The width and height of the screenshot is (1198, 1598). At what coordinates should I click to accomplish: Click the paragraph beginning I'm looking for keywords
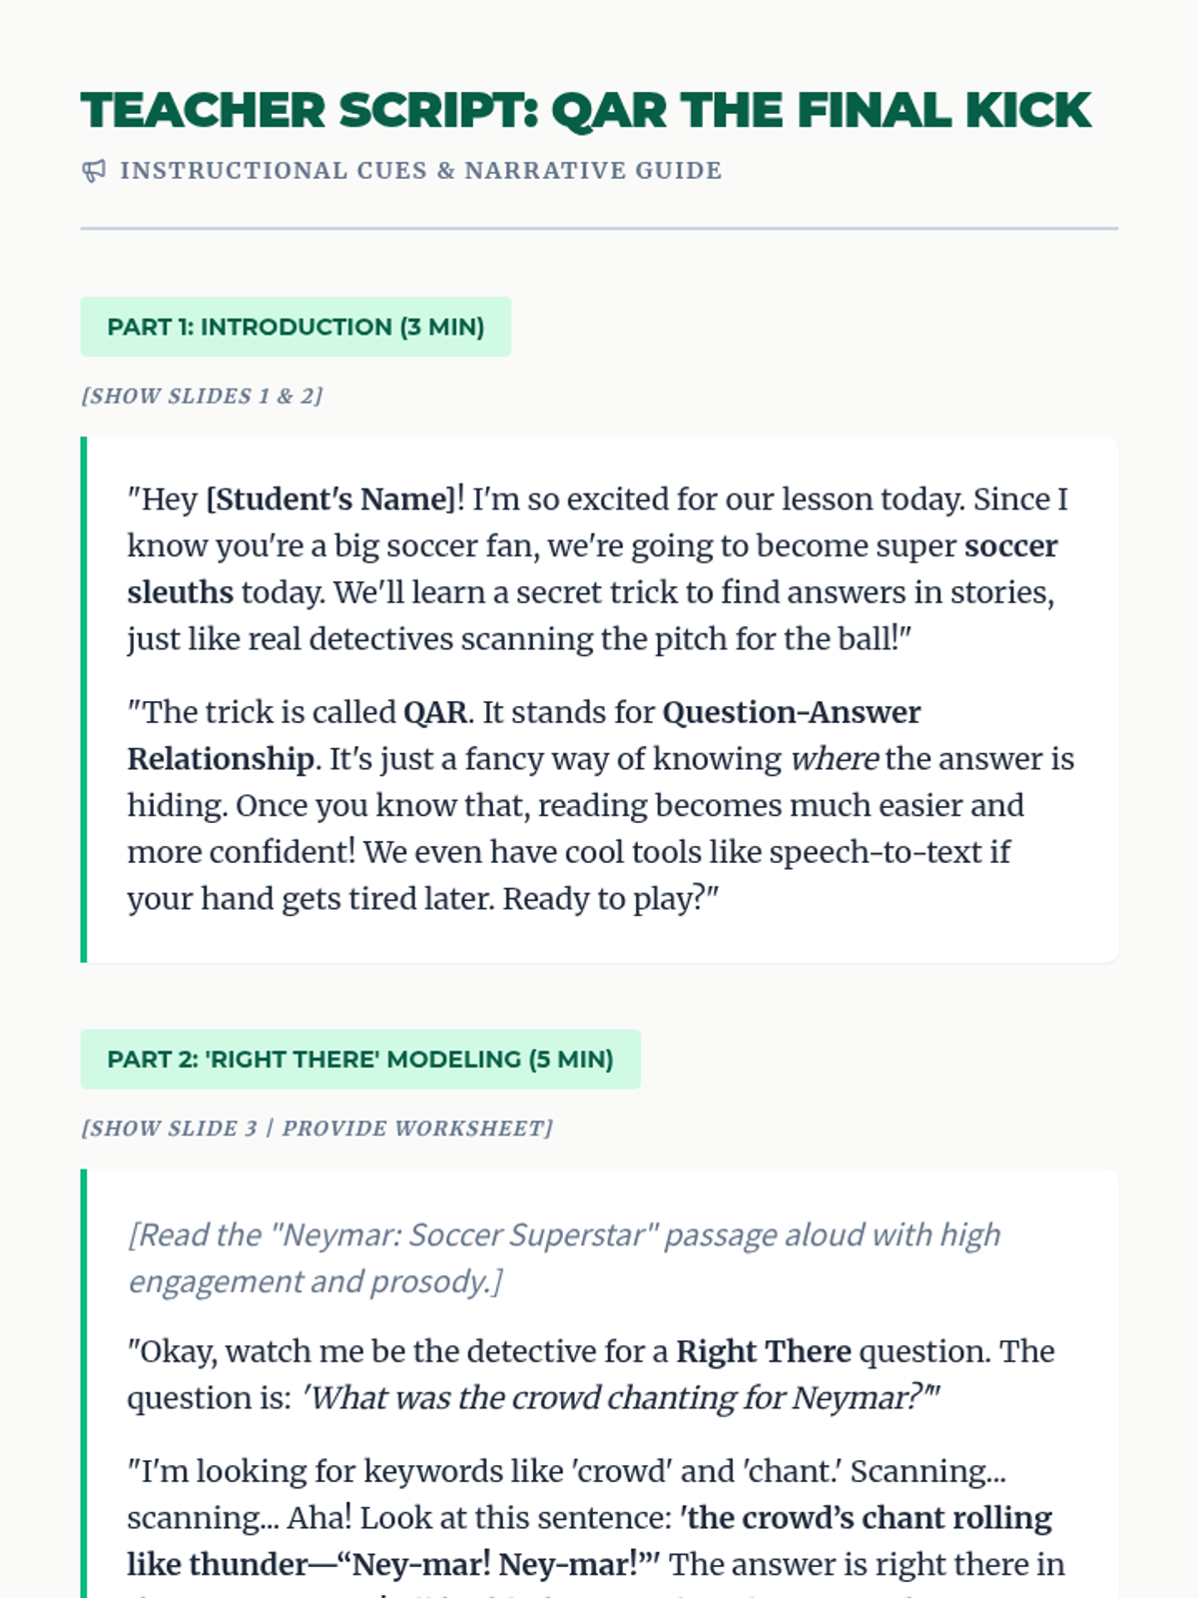click(596, 1528)
